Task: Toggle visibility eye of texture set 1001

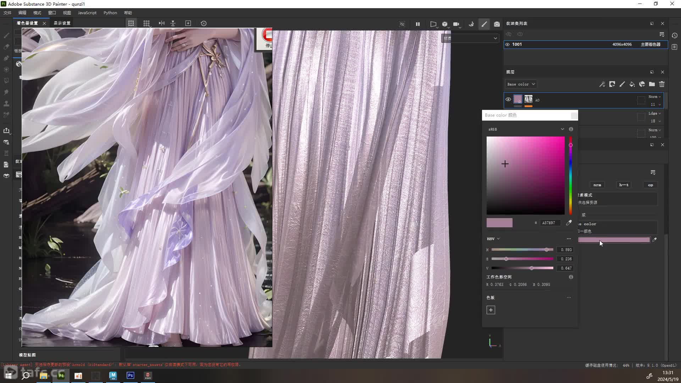Action: [508, 45]
